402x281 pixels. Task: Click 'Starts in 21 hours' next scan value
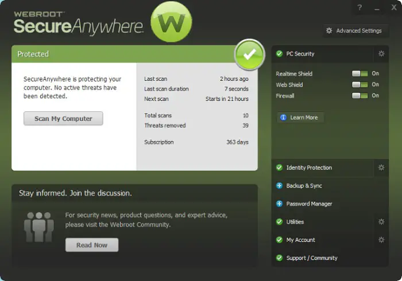click(227, 99)
